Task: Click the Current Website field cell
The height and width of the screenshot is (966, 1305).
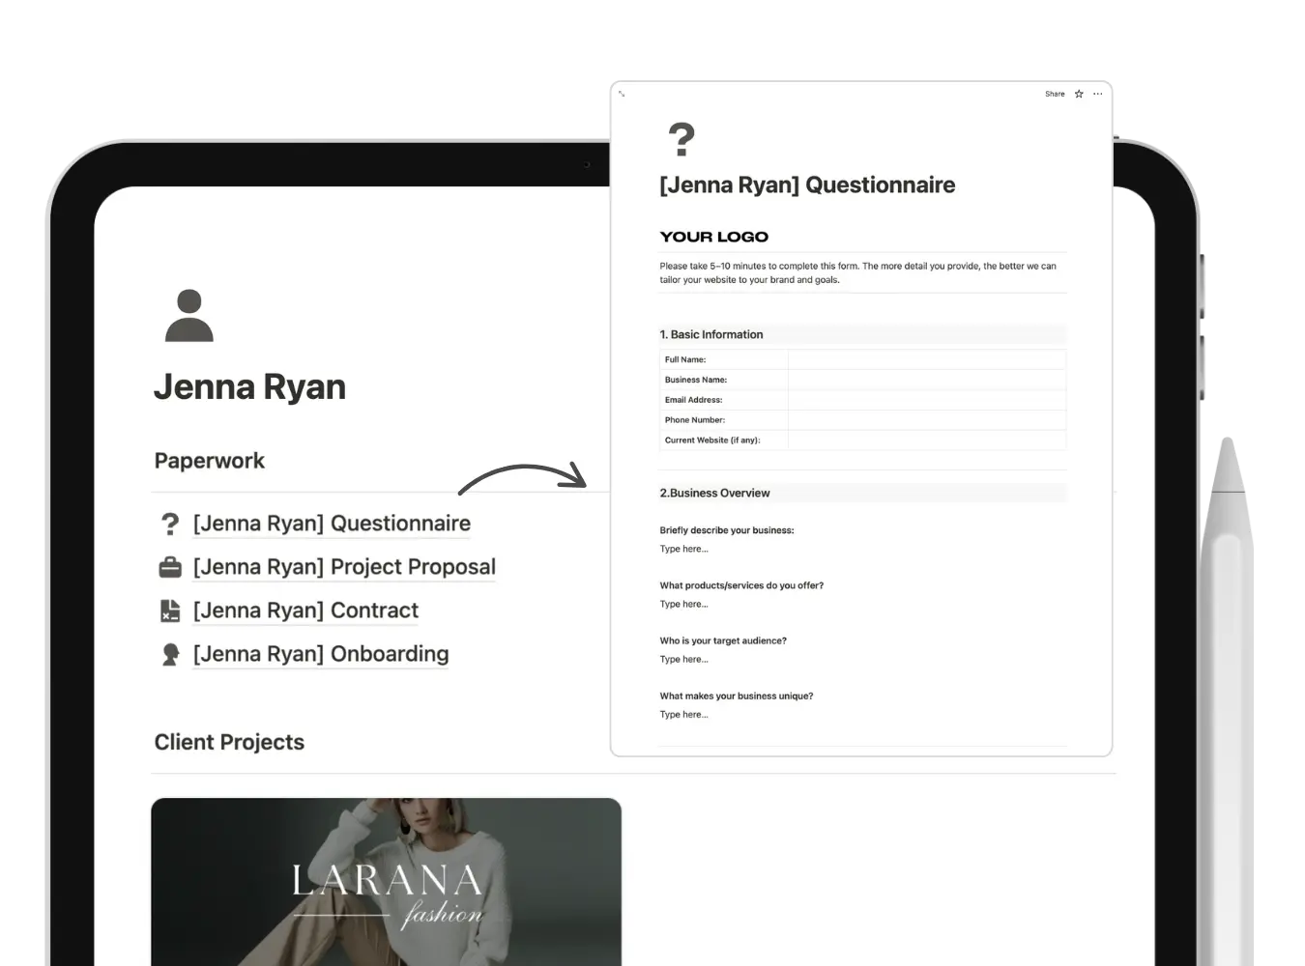Action: [926, 440]
